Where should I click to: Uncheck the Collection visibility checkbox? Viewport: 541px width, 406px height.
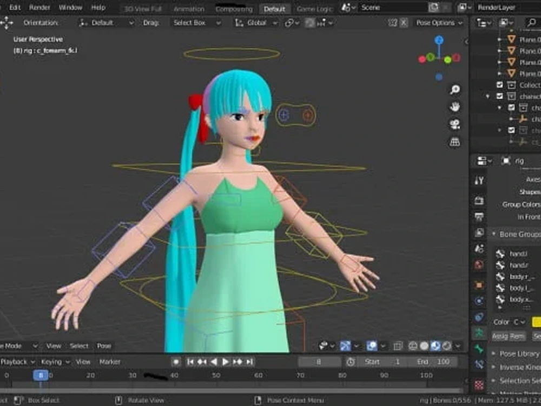coord(499,85)
